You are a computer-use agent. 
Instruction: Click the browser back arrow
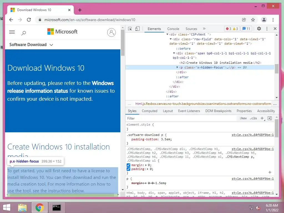click(x=11, y=20)
